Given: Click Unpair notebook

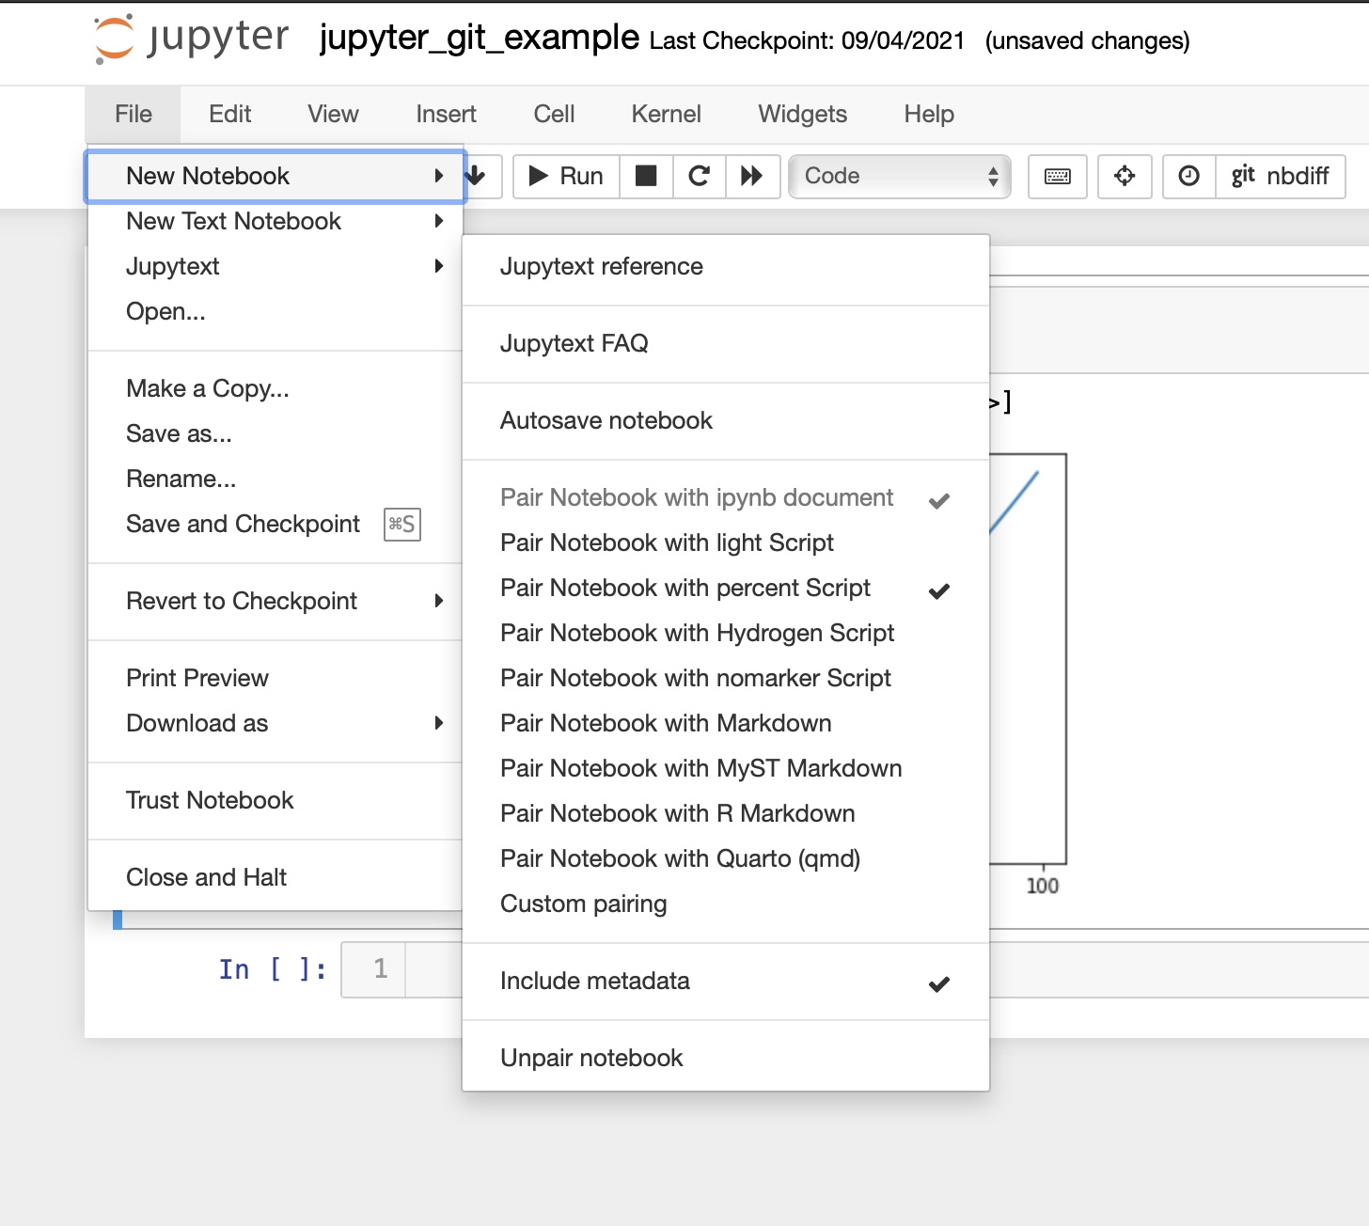Looking at the screenshot, I should pyautogui.click(x=726, y=1058).
